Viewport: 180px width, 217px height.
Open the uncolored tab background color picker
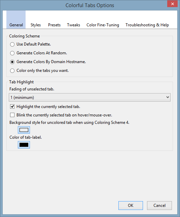pos(24,130)
